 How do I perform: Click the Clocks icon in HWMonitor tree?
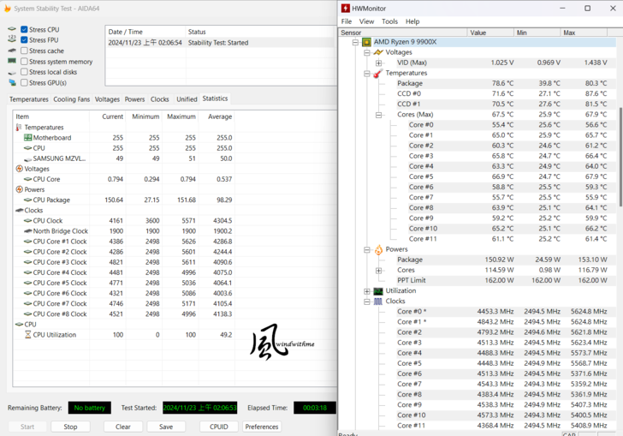point(377,302)
